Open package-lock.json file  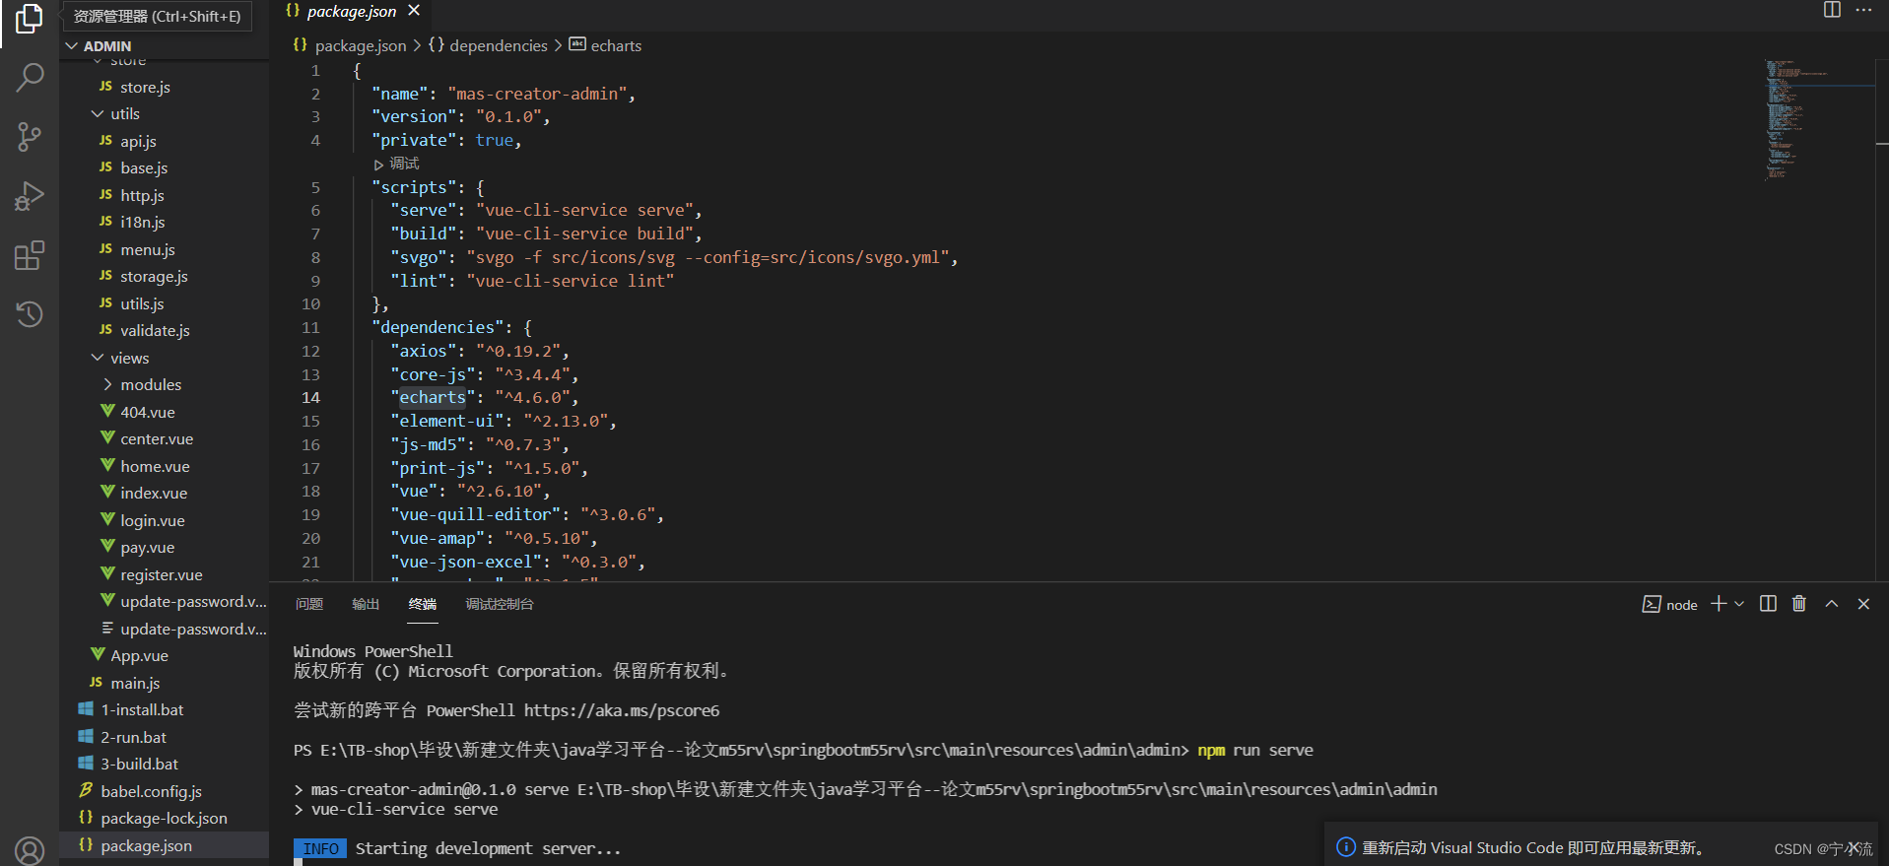tap(164, 819)
